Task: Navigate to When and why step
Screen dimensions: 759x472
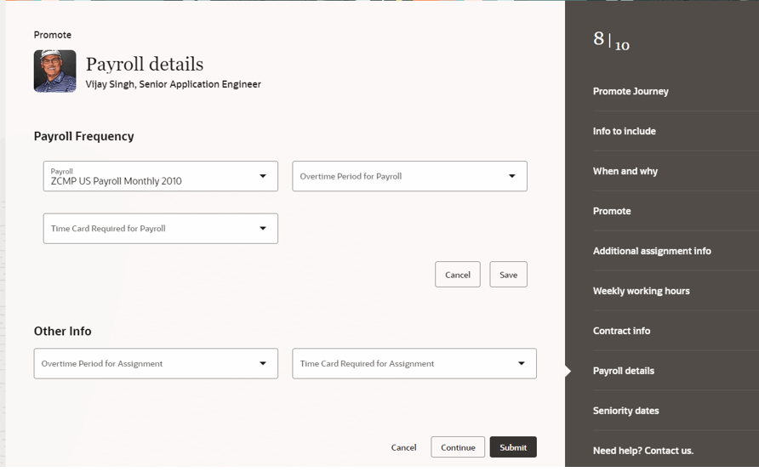Action: pos(625,171)
